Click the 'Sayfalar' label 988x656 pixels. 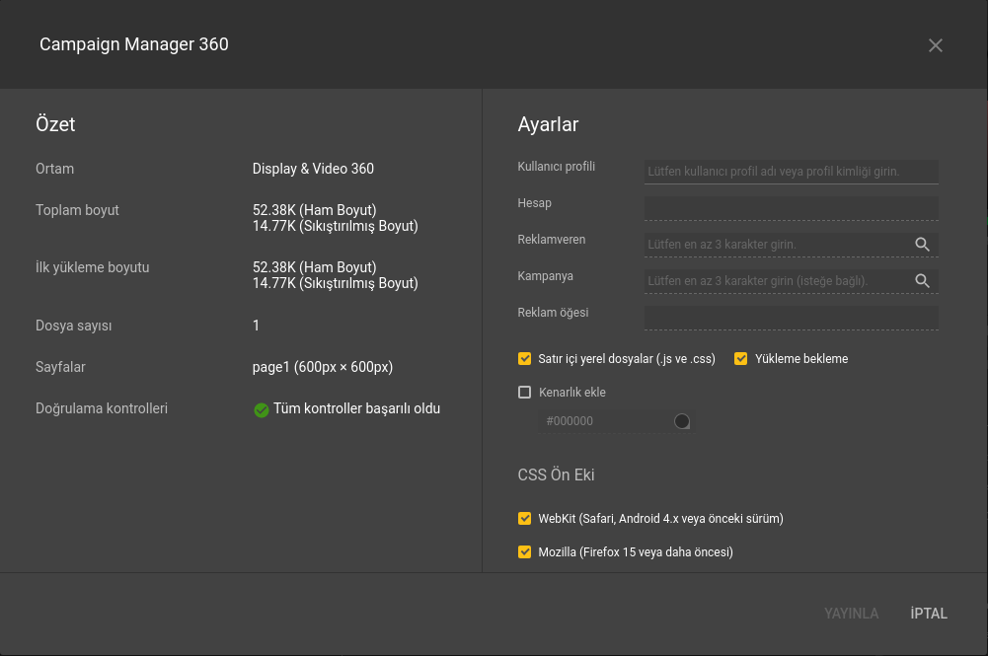60,367
